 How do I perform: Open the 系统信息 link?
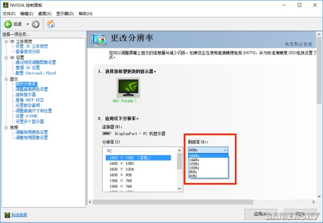tap(19, 215)
